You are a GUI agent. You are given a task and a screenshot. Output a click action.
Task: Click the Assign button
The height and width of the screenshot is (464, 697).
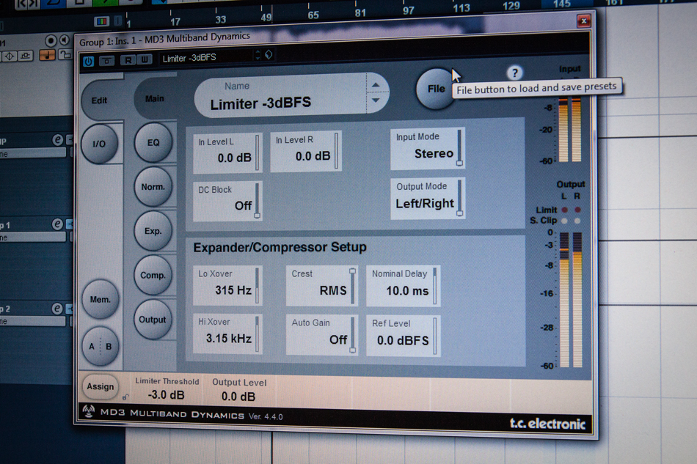[x=101, y=387]
